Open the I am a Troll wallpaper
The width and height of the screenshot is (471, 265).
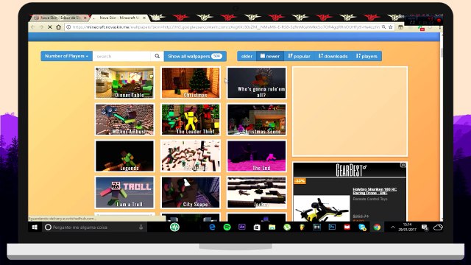click(x=124, y=192)
